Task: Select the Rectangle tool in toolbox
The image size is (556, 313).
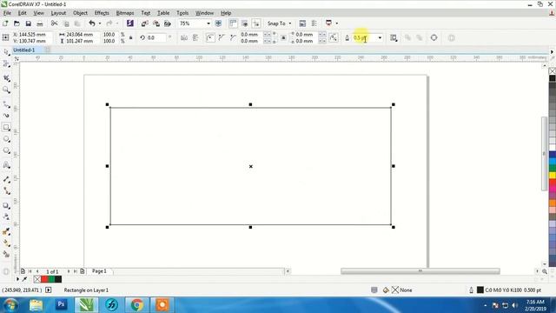Action: pos(6,127)
